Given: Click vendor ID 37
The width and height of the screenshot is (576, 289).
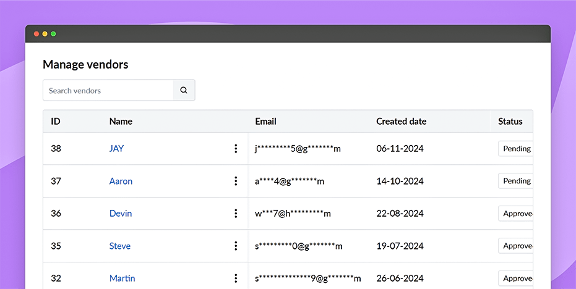Looking at the screenshot, I should point(56,181).
